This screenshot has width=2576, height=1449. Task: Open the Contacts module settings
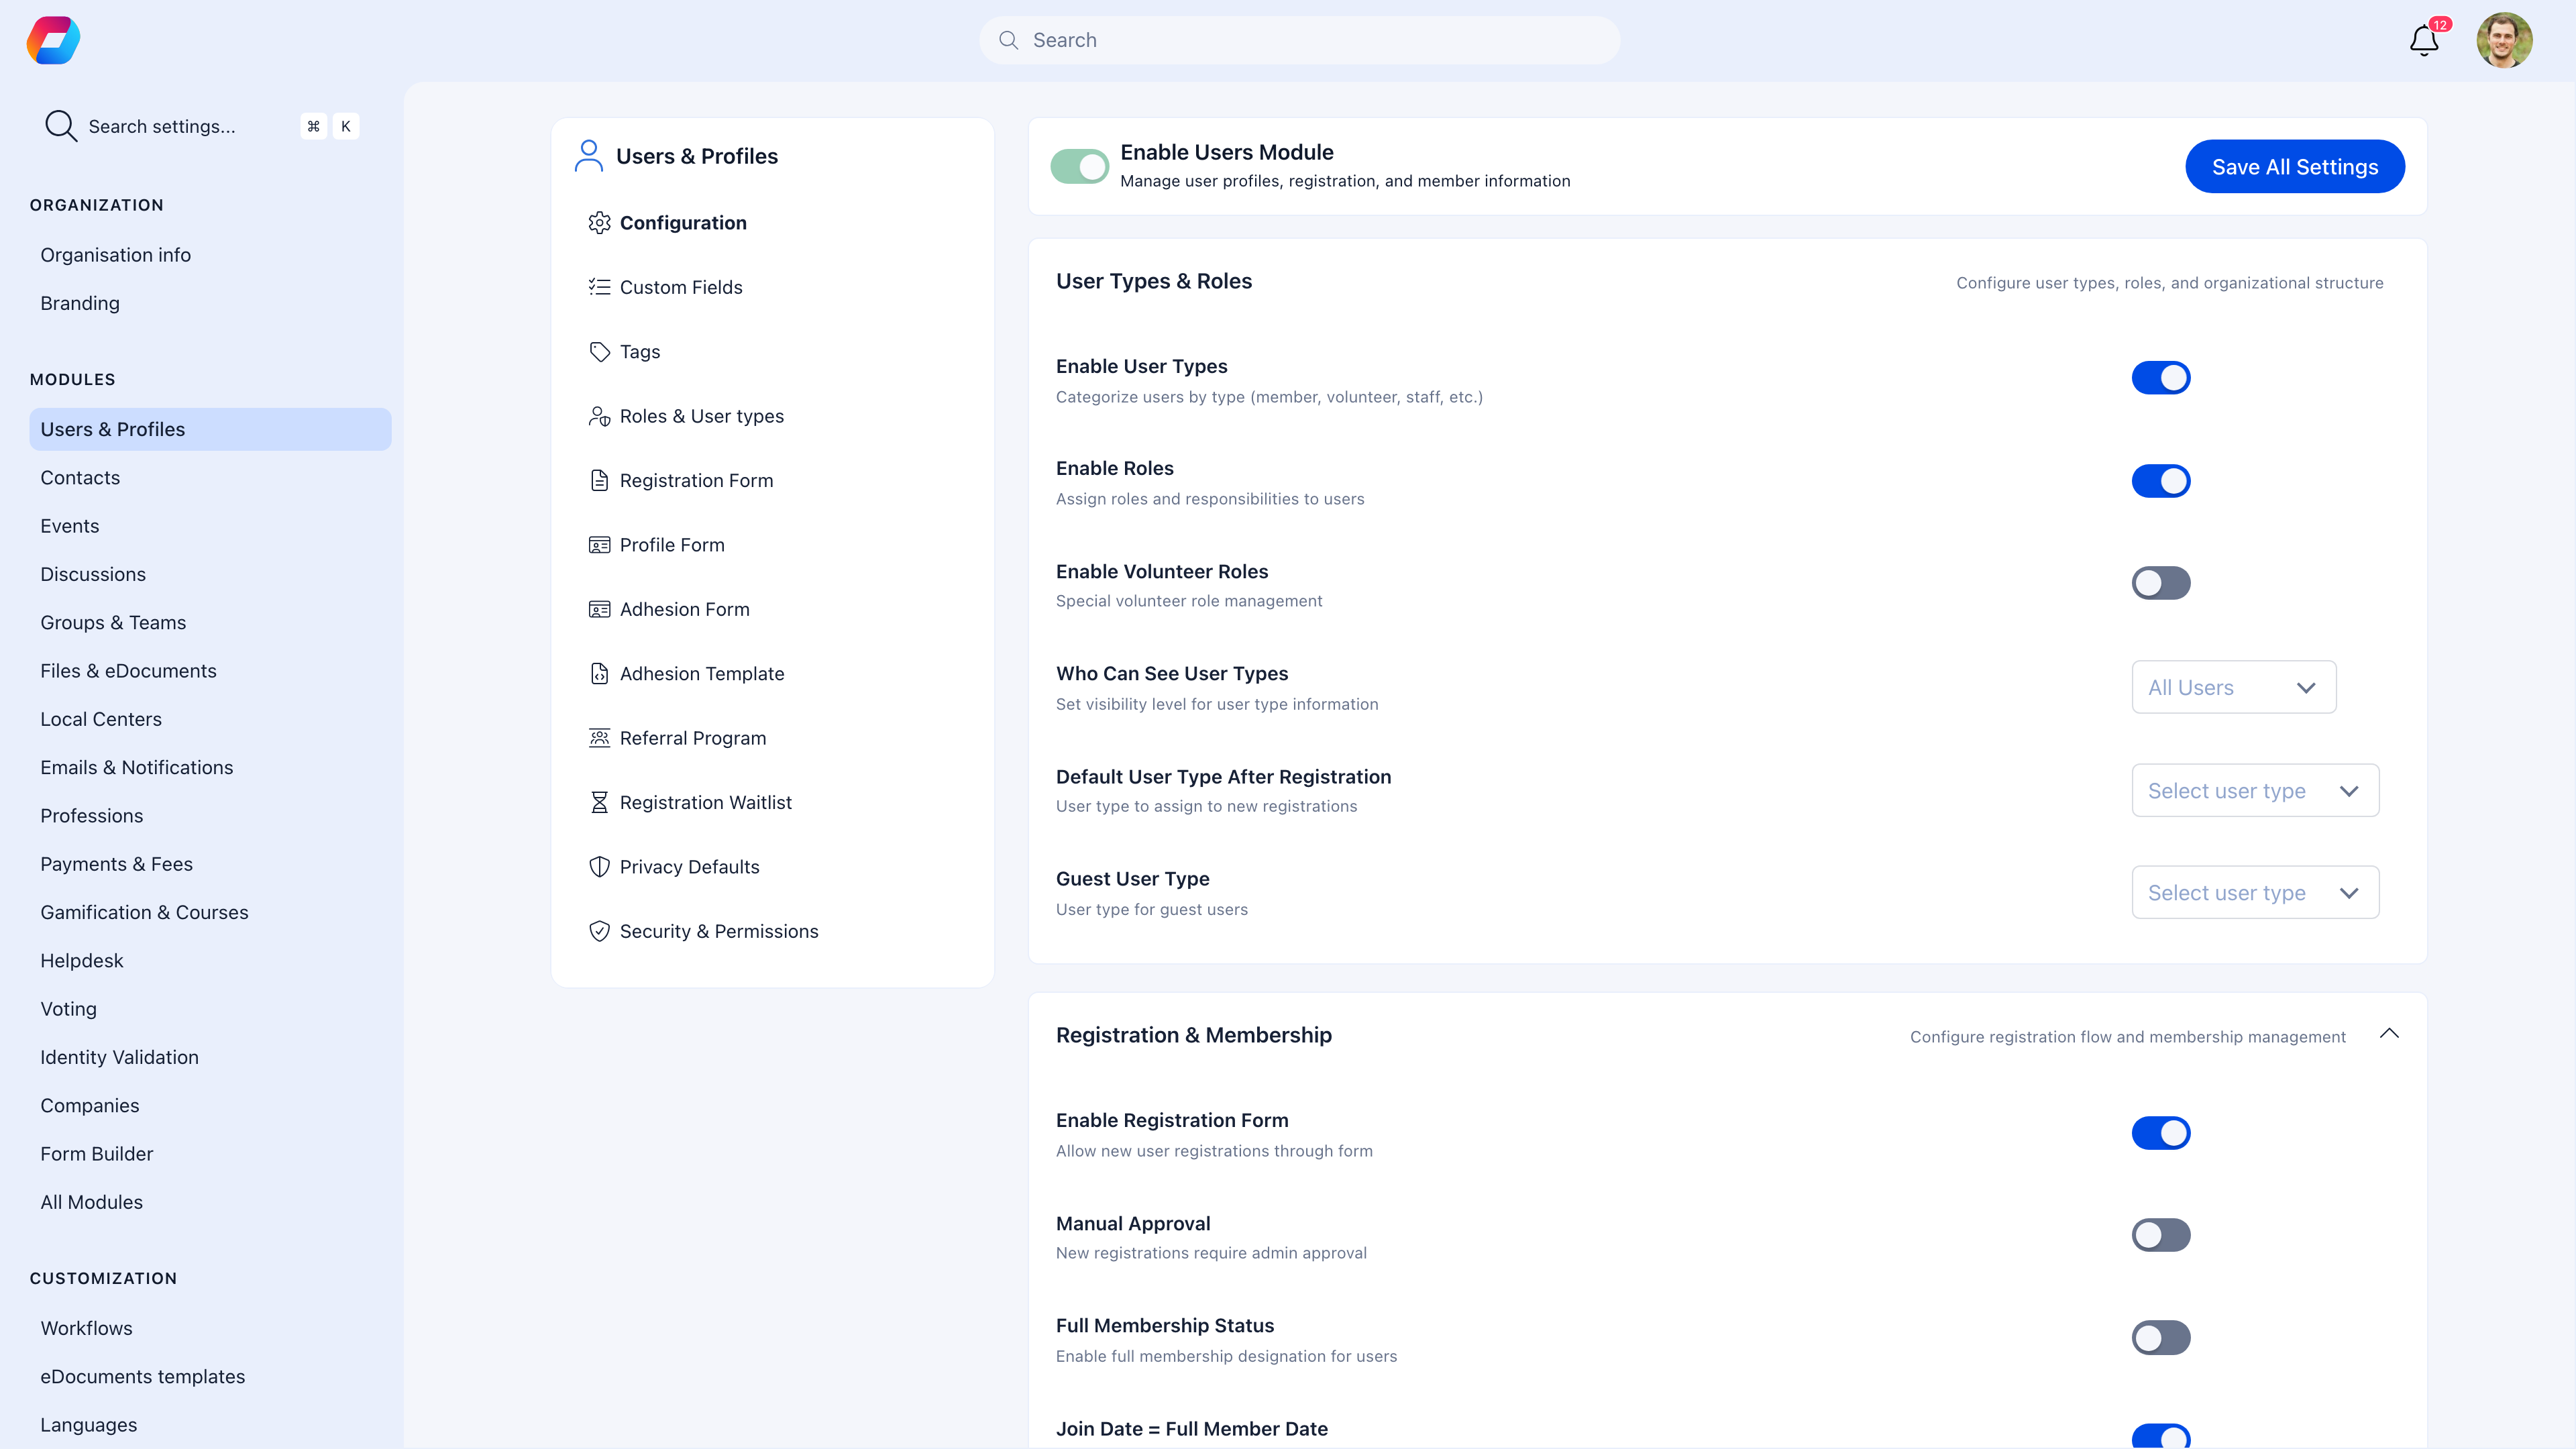pos(80,477)
